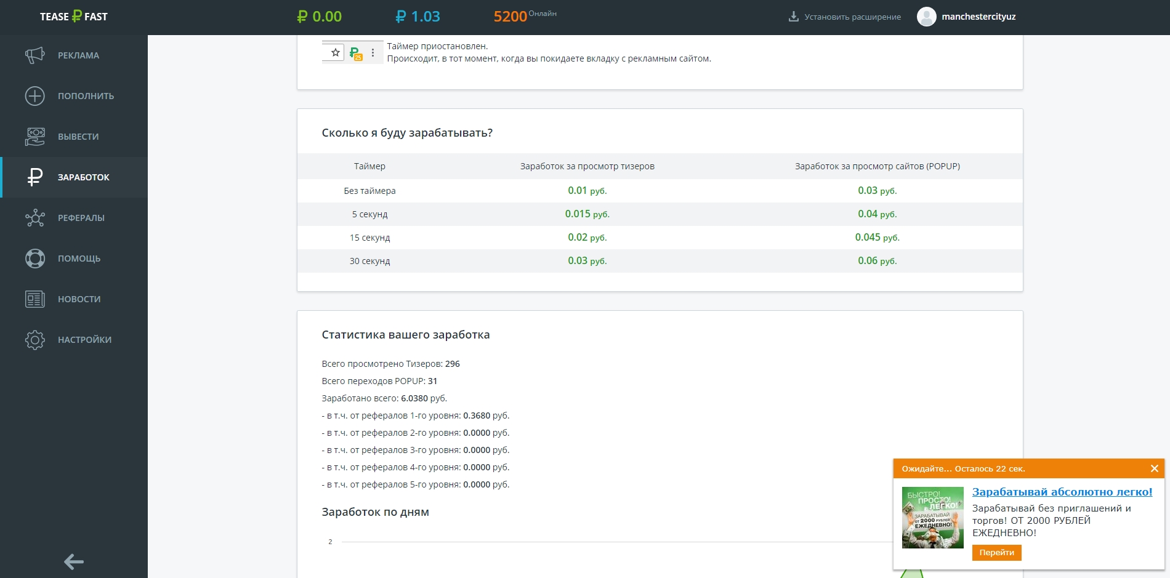Click the green 0.00 ruble balance
Image resolution: width=1170 pixels, height=578 pixels.
[x=319, y=17]
